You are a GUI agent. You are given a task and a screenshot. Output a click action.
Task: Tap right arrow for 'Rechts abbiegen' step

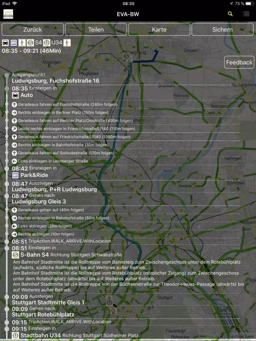coord(14,234)
